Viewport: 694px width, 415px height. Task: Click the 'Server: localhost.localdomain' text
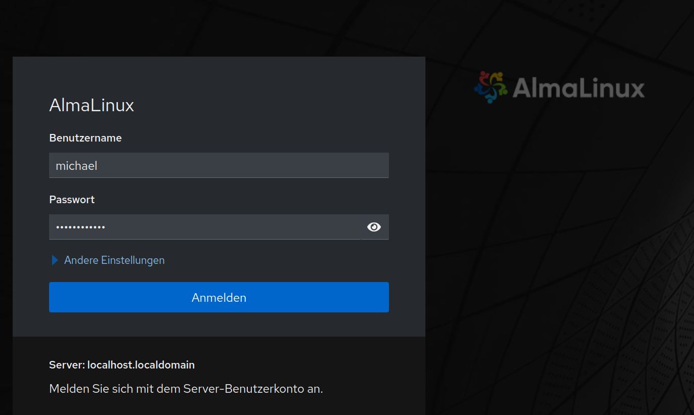[121, 364]
